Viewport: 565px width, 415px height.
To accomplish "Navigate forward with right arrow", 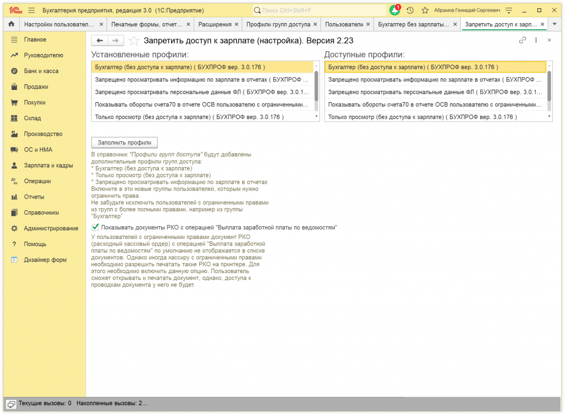I will coord(116,40).
